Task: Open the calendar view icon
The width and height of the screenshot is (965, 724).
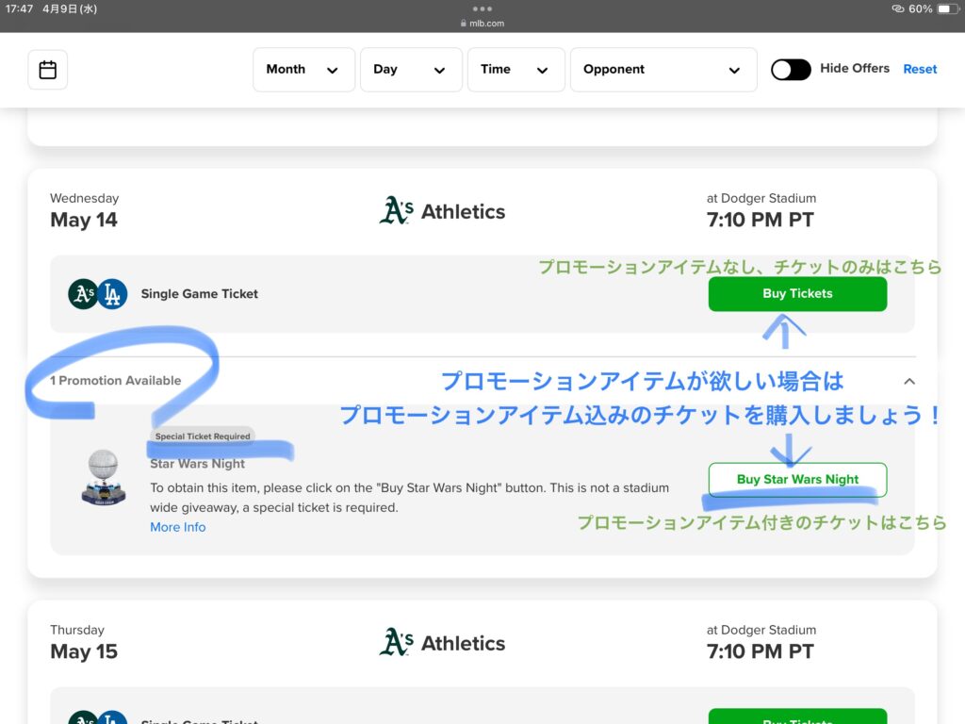Action: tap(47, 70)
